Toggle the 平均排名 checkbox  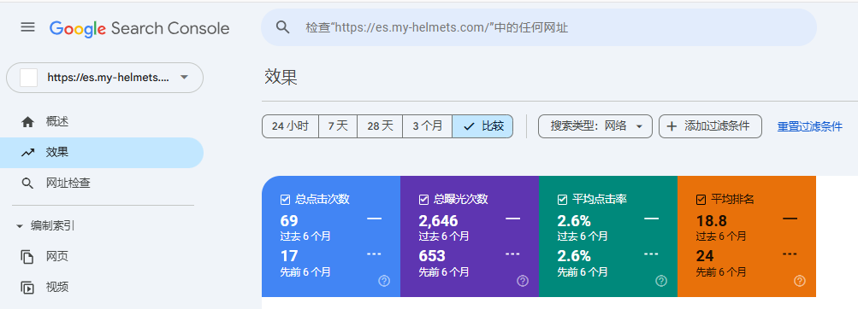701,200
